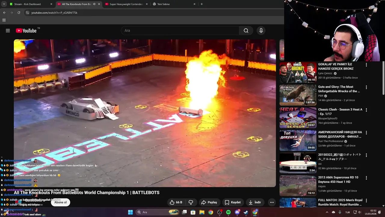The image size is (385, 217).
Task: Open 'GOKALAF VE PANKY' thumbnail (46:10)
Action: 298,72
